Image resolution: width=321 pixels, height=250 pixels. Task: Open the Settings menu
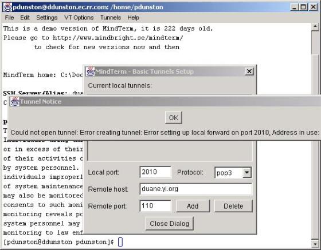[47, 18]
